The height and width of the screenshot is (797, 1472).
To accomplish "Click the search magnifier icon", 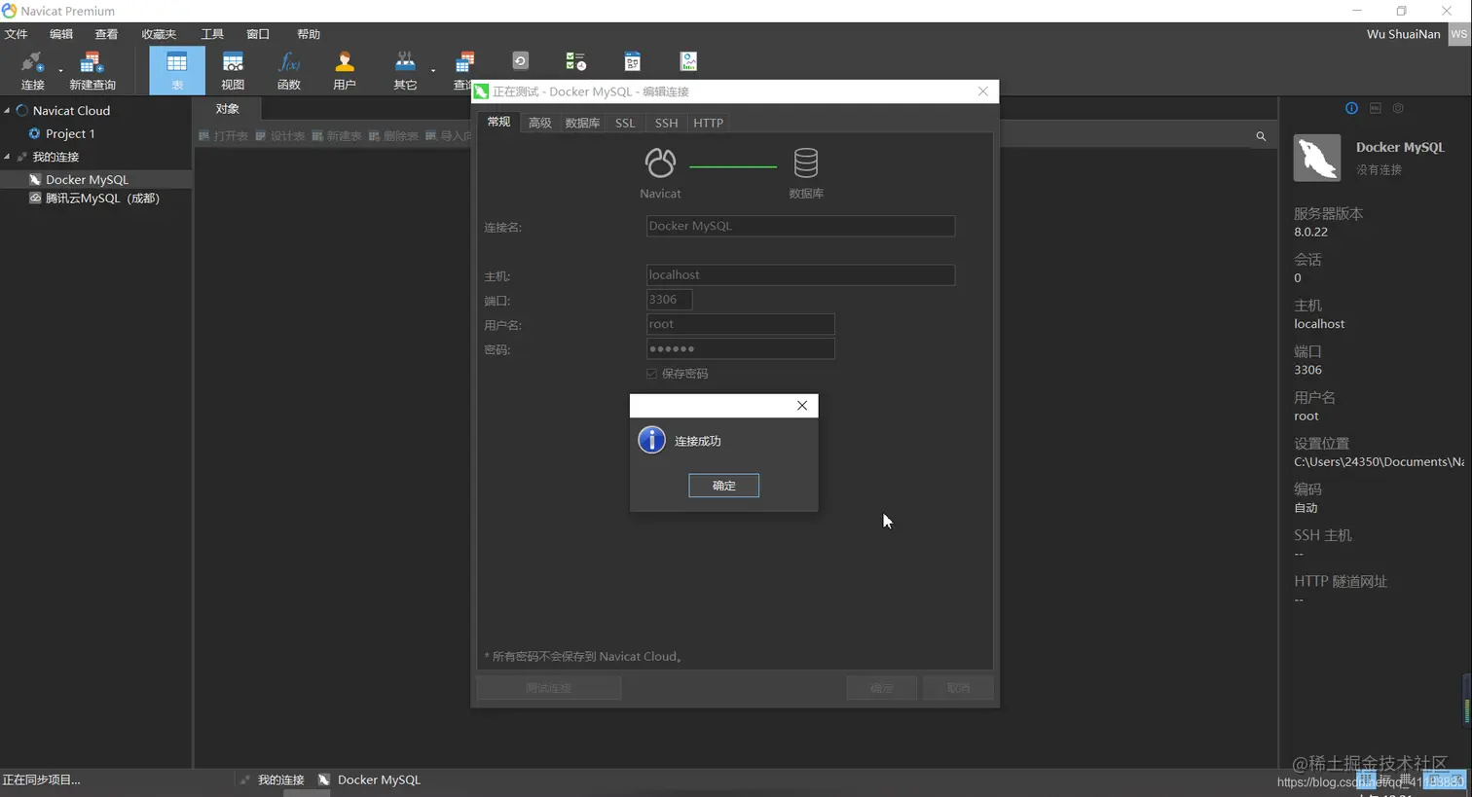I will coord(1261,136).
